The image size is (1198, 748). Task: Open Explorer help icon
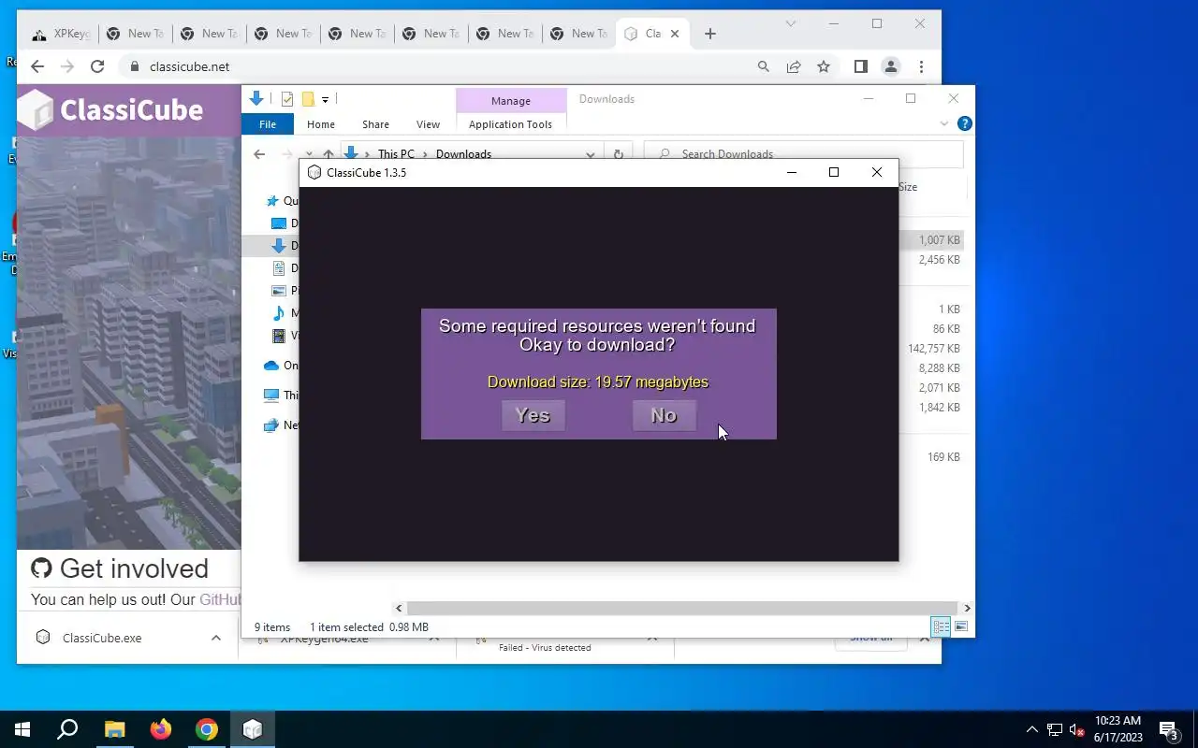point(965,123)
